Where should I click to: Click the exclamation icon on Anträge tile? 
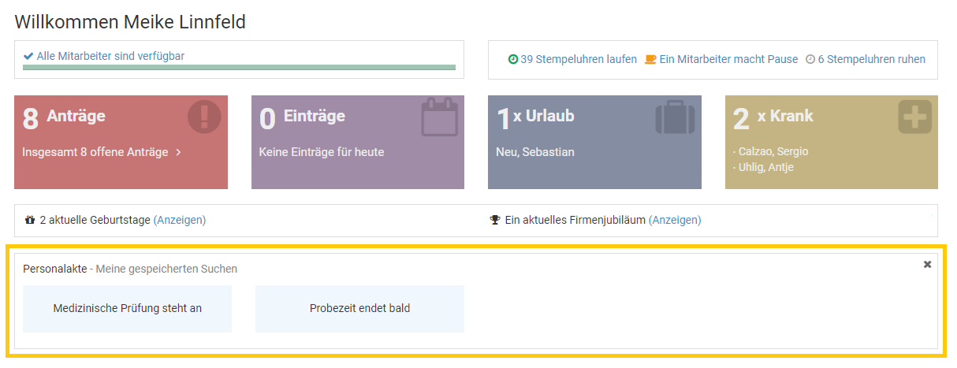click(x=204, y=117)
